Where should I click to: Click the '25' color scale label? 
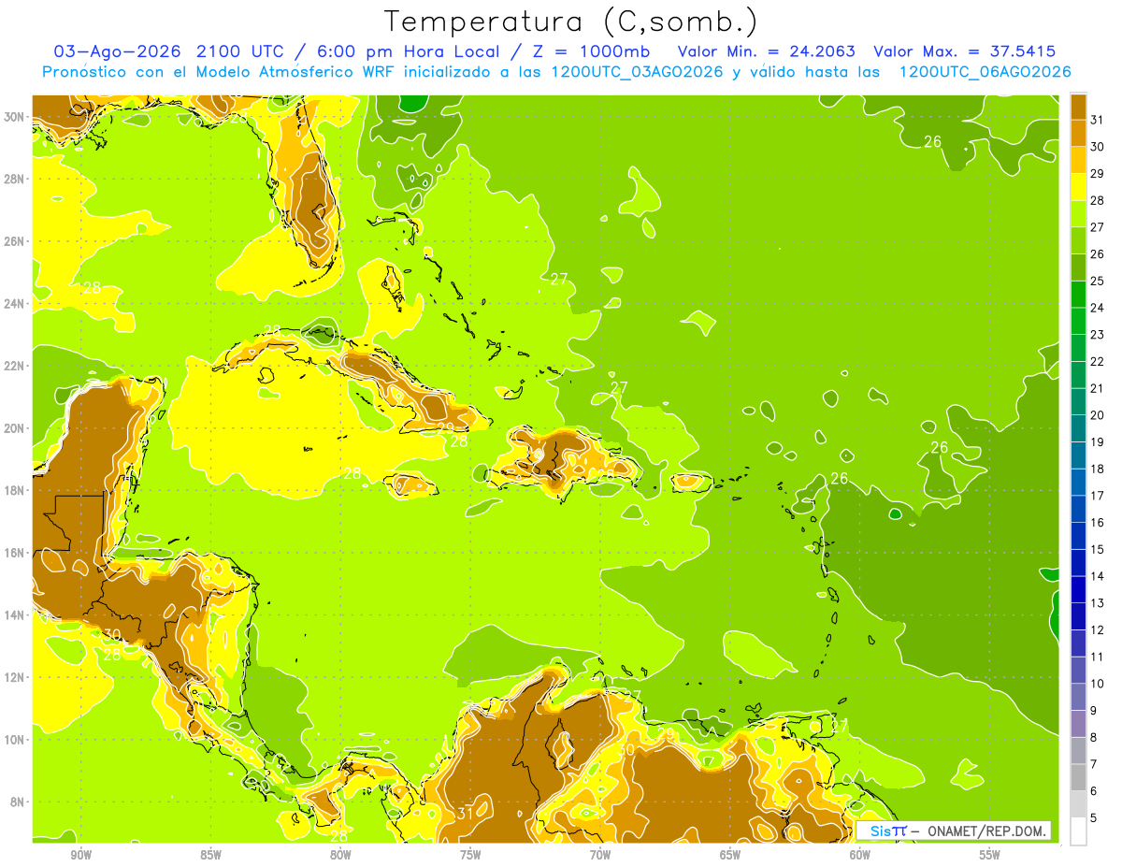(x=1097, y=281)
